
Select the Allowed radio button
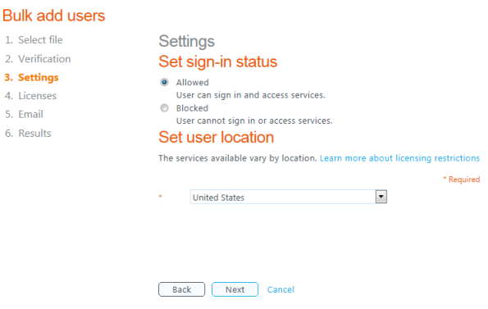pos(164,83)
